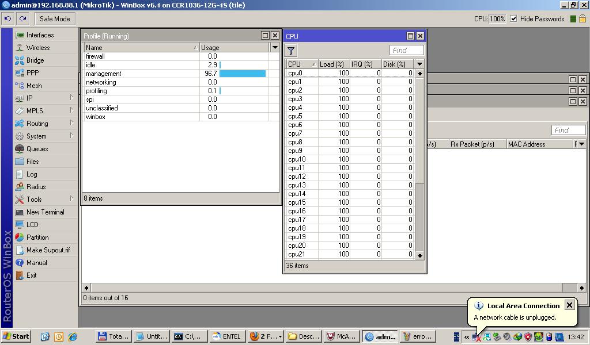Click the Find field in the CPU window

[406, 51]
